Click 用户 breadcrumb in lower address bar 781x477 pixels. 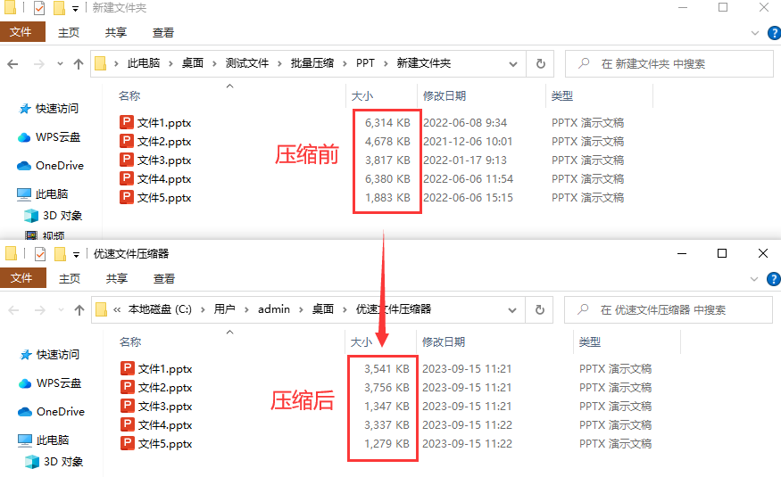pyautogui.click(x=225, y=308)
